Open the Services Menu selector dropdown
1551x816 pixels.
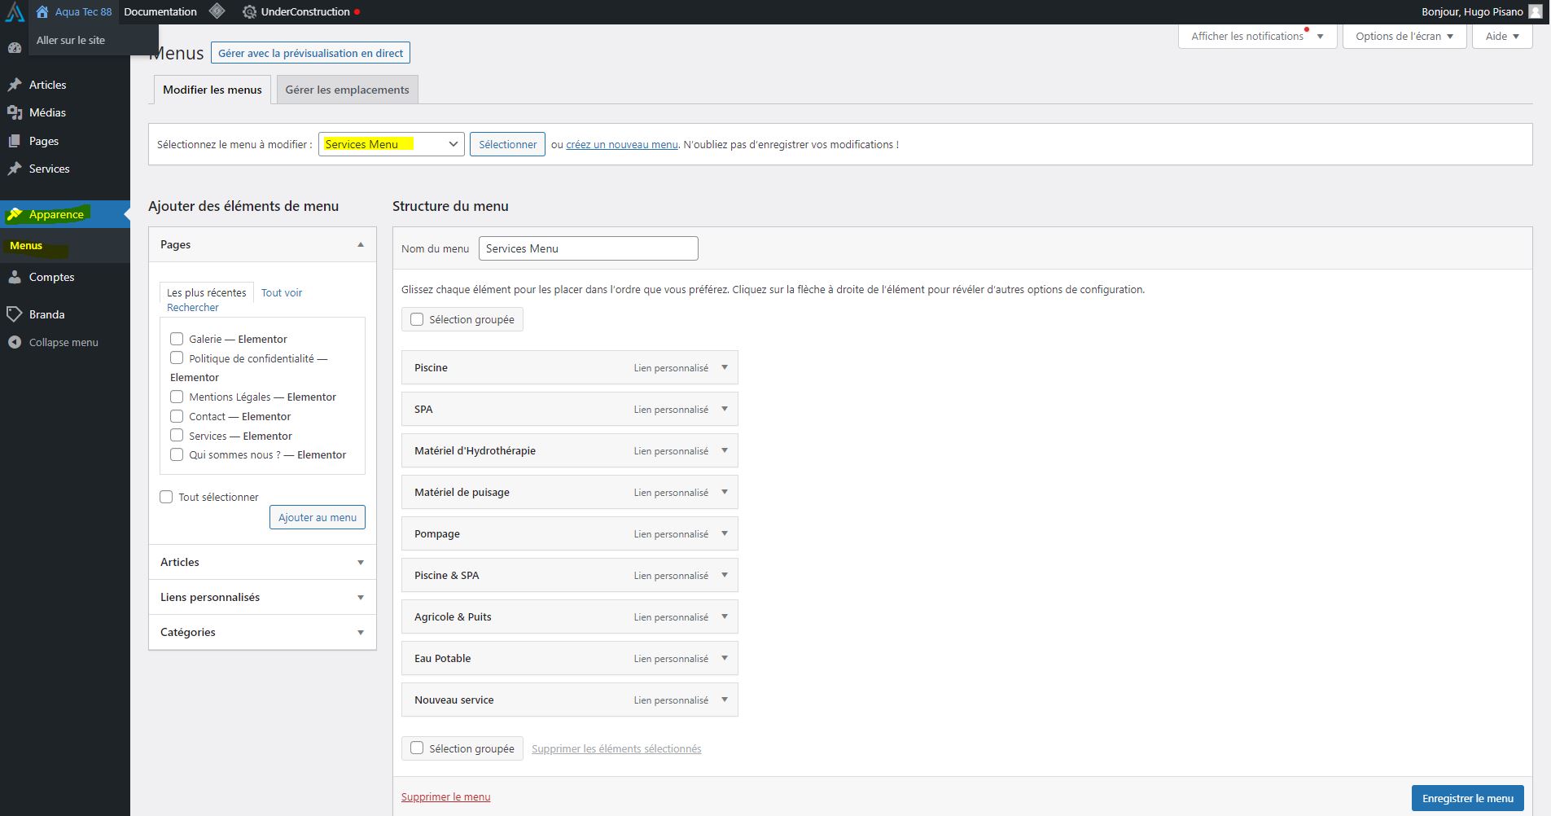(x=391, y=144)
